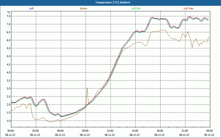221x138 pixels.
Task: Click the 3,5 y-axis value
Action: (9, 81)
